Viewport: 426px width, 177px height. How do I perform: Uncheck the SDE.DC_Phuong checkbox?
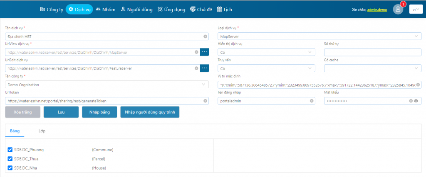[x=10, y=150]
